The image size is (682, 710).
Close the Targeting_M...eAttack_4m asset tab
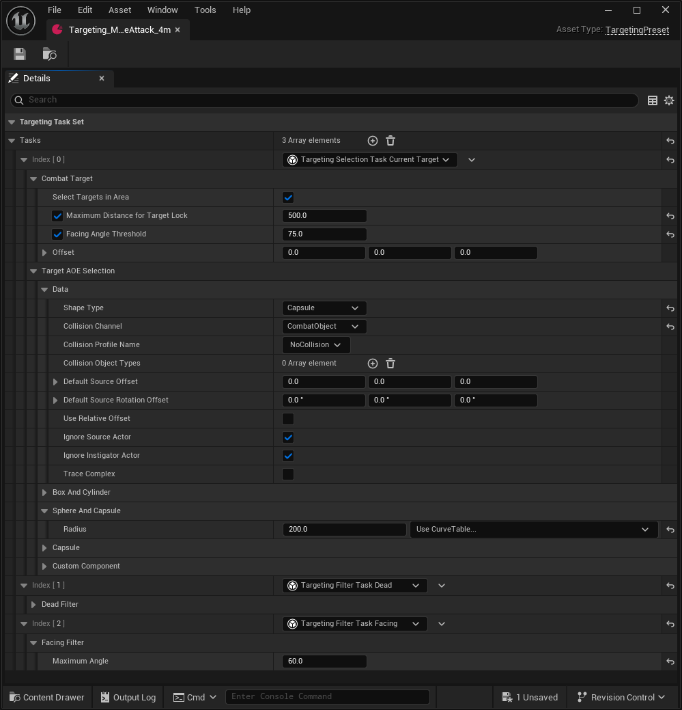[177, 30]
